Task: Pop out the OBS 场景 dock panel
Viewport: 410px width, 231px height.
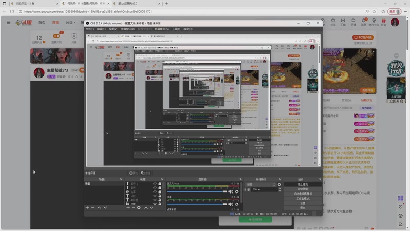Action: coord(121,179)
